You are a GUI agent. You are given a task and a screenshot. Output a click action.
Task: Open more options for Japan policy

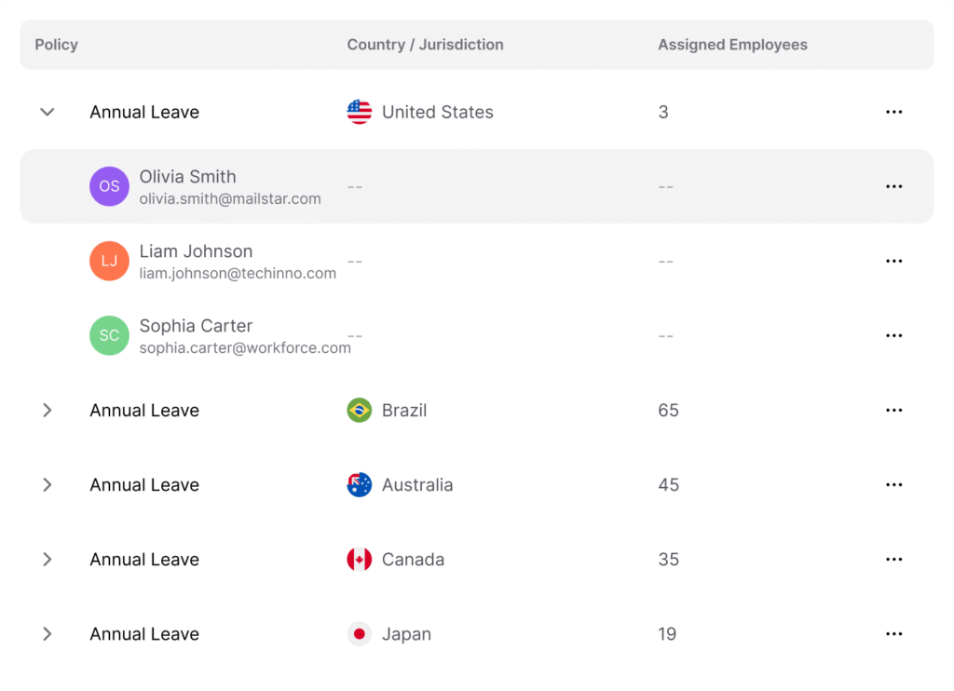click(893, 634)
